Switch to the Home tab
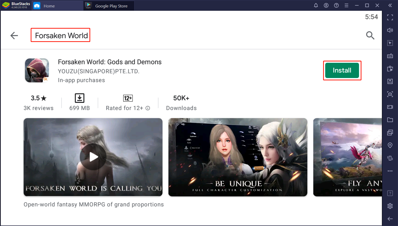The image size is (398, 226). click(x=57, y=6)
